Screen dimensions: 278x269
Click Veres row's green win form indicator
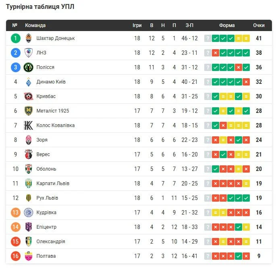coord(223,154)
